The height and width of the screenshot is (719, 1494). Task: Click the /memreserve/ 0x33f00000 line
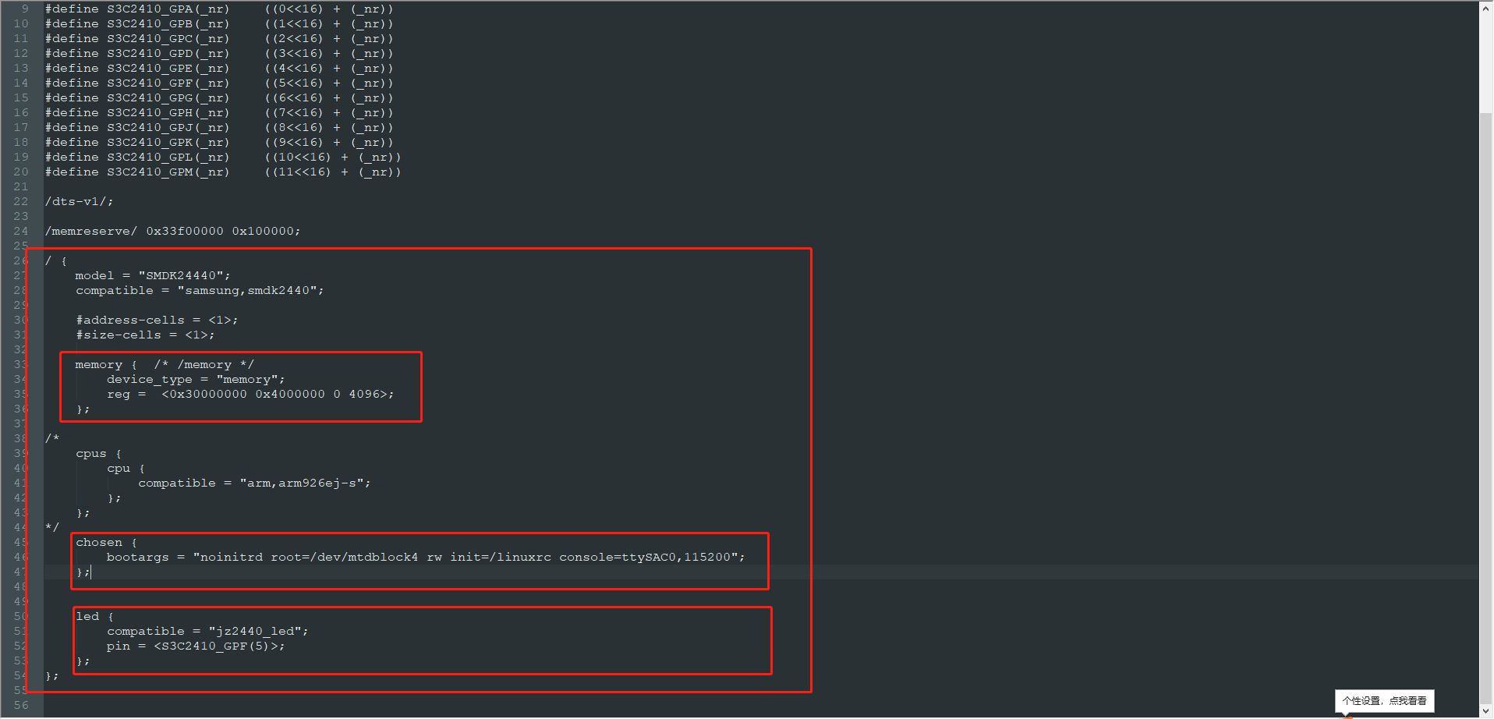pyautogui.click(x=172, y=232)
